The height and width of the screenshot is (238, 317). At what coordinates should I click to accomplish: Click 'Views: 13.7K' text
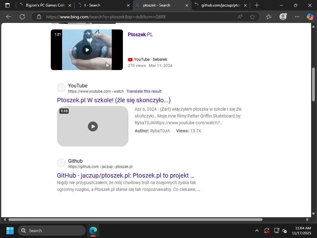189,131
